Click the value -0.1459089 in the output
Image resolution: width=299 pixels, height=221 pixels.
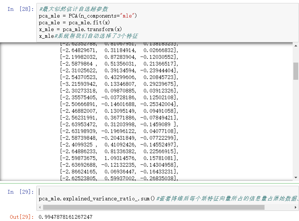(155, 124)
